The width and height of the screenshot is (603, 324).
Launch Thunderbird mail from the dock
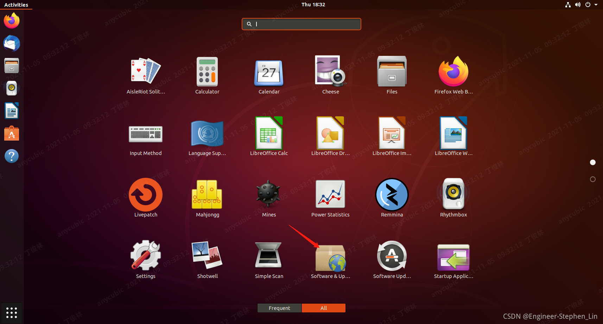point(12,43)
